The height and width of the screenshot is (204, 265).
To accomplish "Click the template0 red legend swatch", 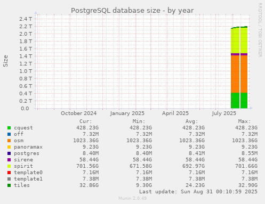I will pos(9,173).
